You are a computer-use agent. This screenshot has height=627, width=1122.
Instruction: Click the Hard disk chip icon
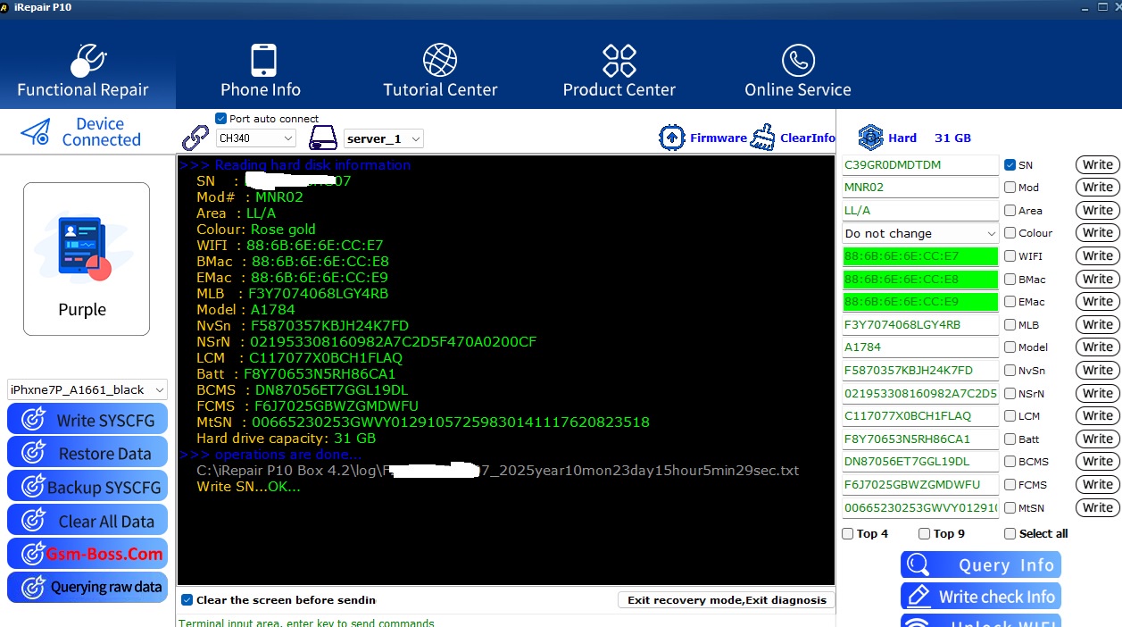(x=870, y=138)
